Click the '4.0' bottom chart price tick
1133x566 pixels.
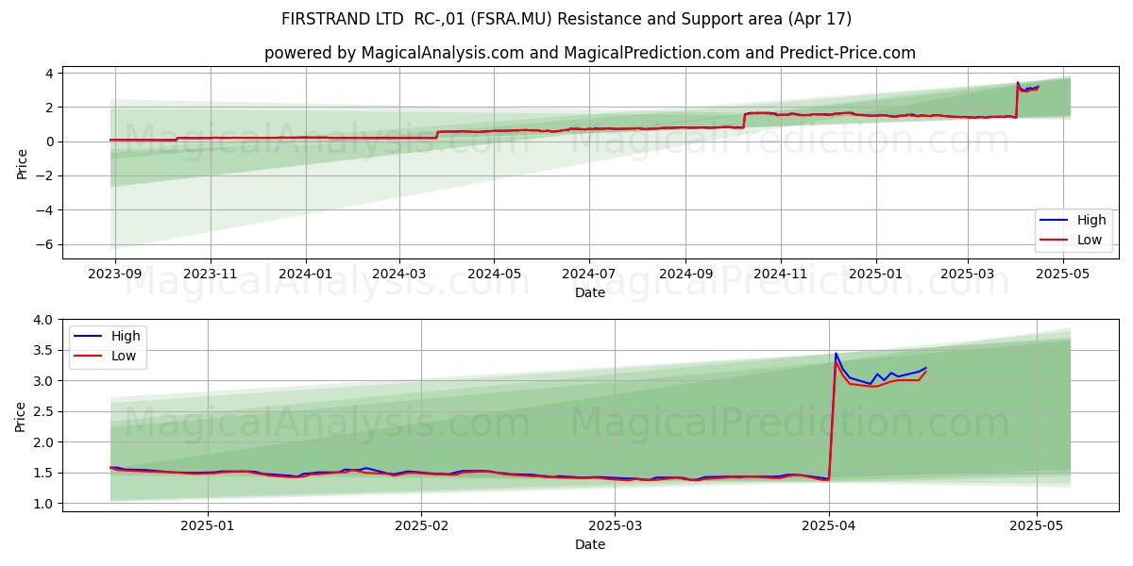coord(45,320)
